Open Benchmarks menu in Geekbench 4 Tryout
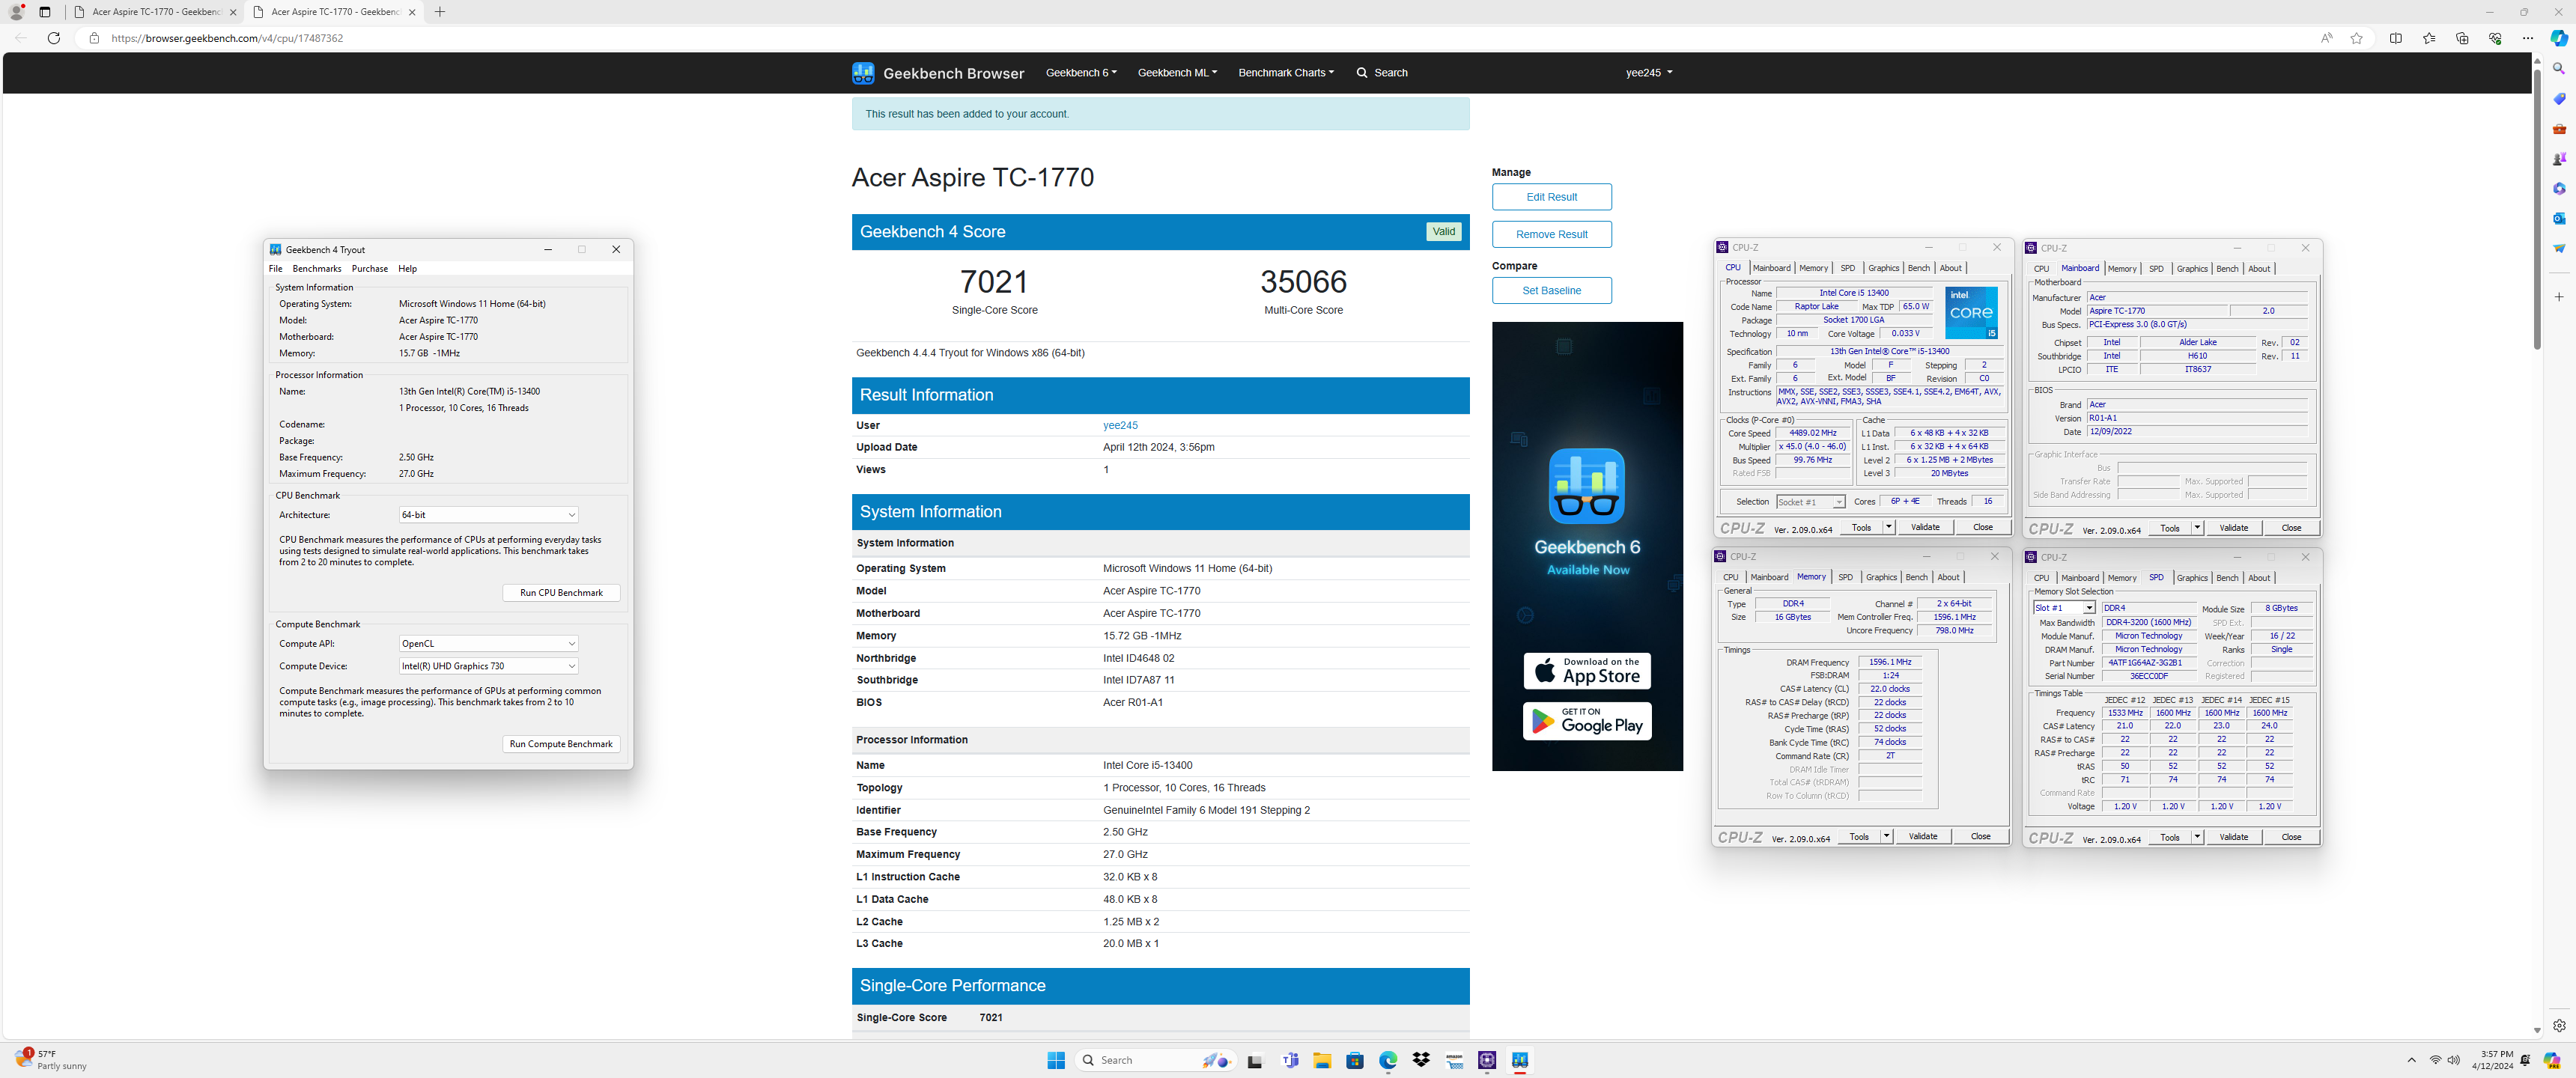Viewport: 2576px width, 1078px height. click(316, 269)
